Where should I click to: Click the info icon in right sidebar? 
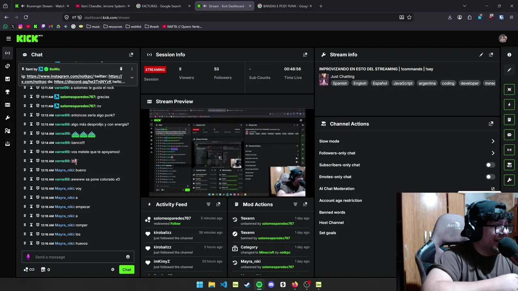pyautogui.click(x=510, y=55)
